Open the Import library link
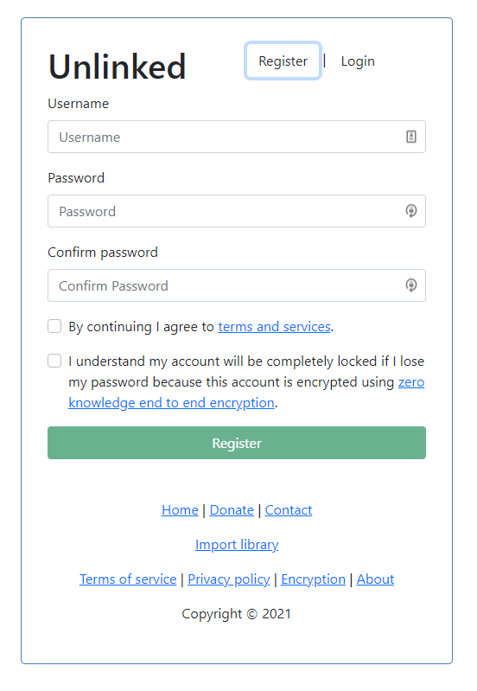The height and width of the screenshot is (691, 477). pyautogui.click(x=237, y=545)
